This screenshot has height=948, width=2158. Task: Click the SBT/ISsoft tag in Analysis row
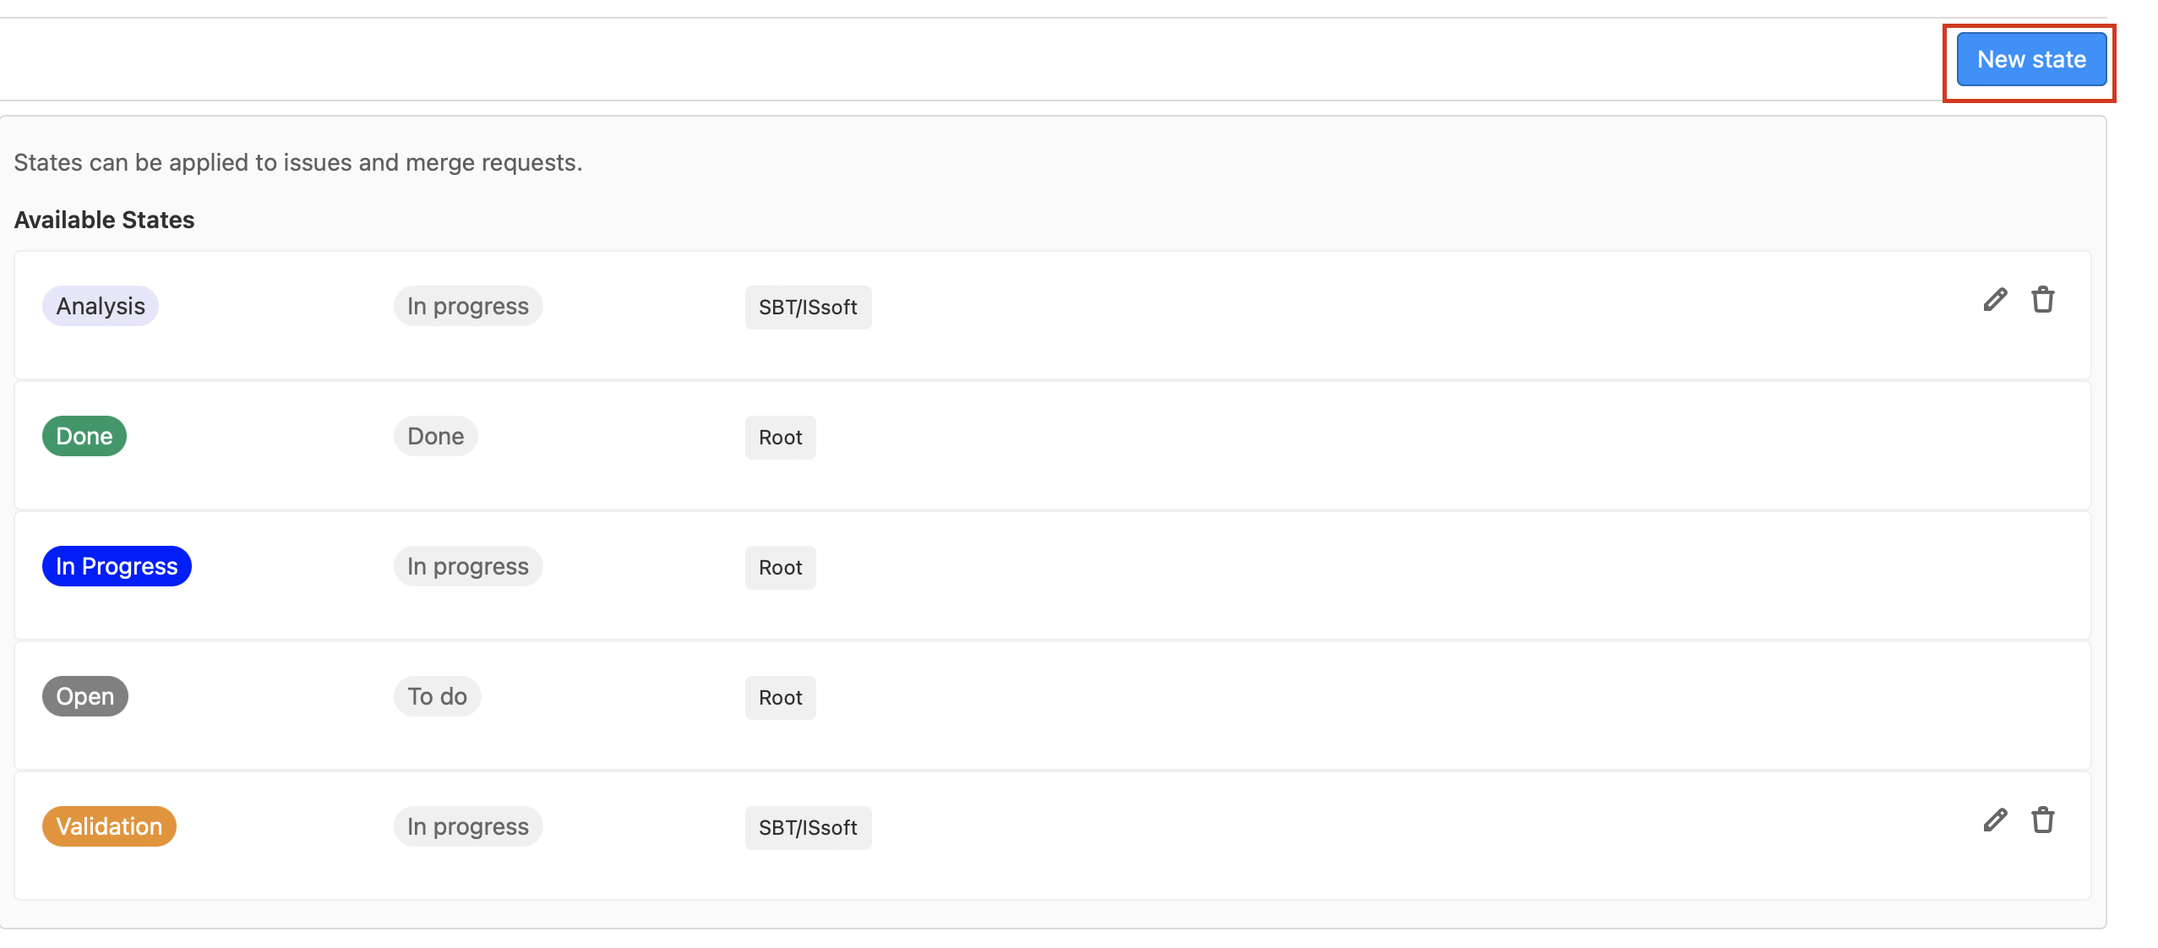point(808,308)
